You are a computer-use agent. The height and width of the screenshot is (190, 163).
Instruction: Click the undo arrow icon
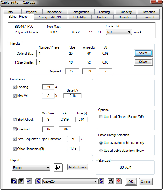pos(29,181)
